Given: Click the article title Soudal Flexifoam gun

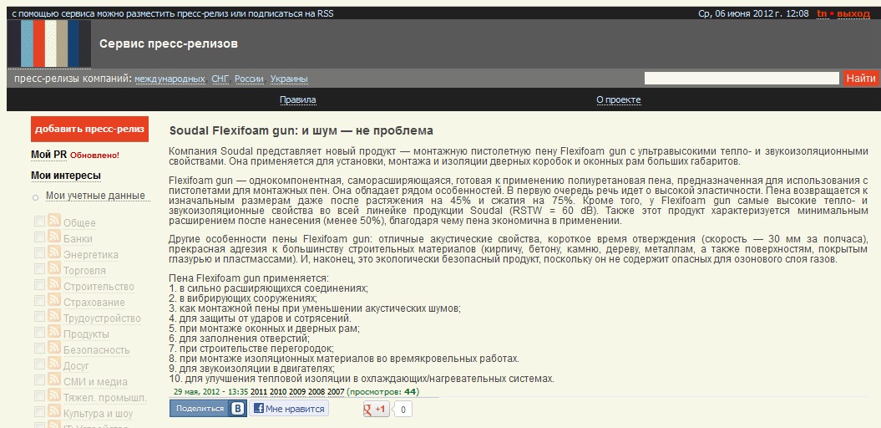Looking at the screenshot, I should [x=301, y=130].
